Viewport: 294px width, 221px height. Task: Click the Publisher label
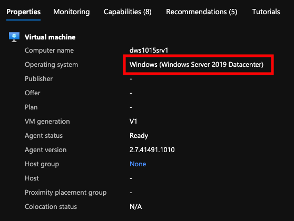(38, 79)
